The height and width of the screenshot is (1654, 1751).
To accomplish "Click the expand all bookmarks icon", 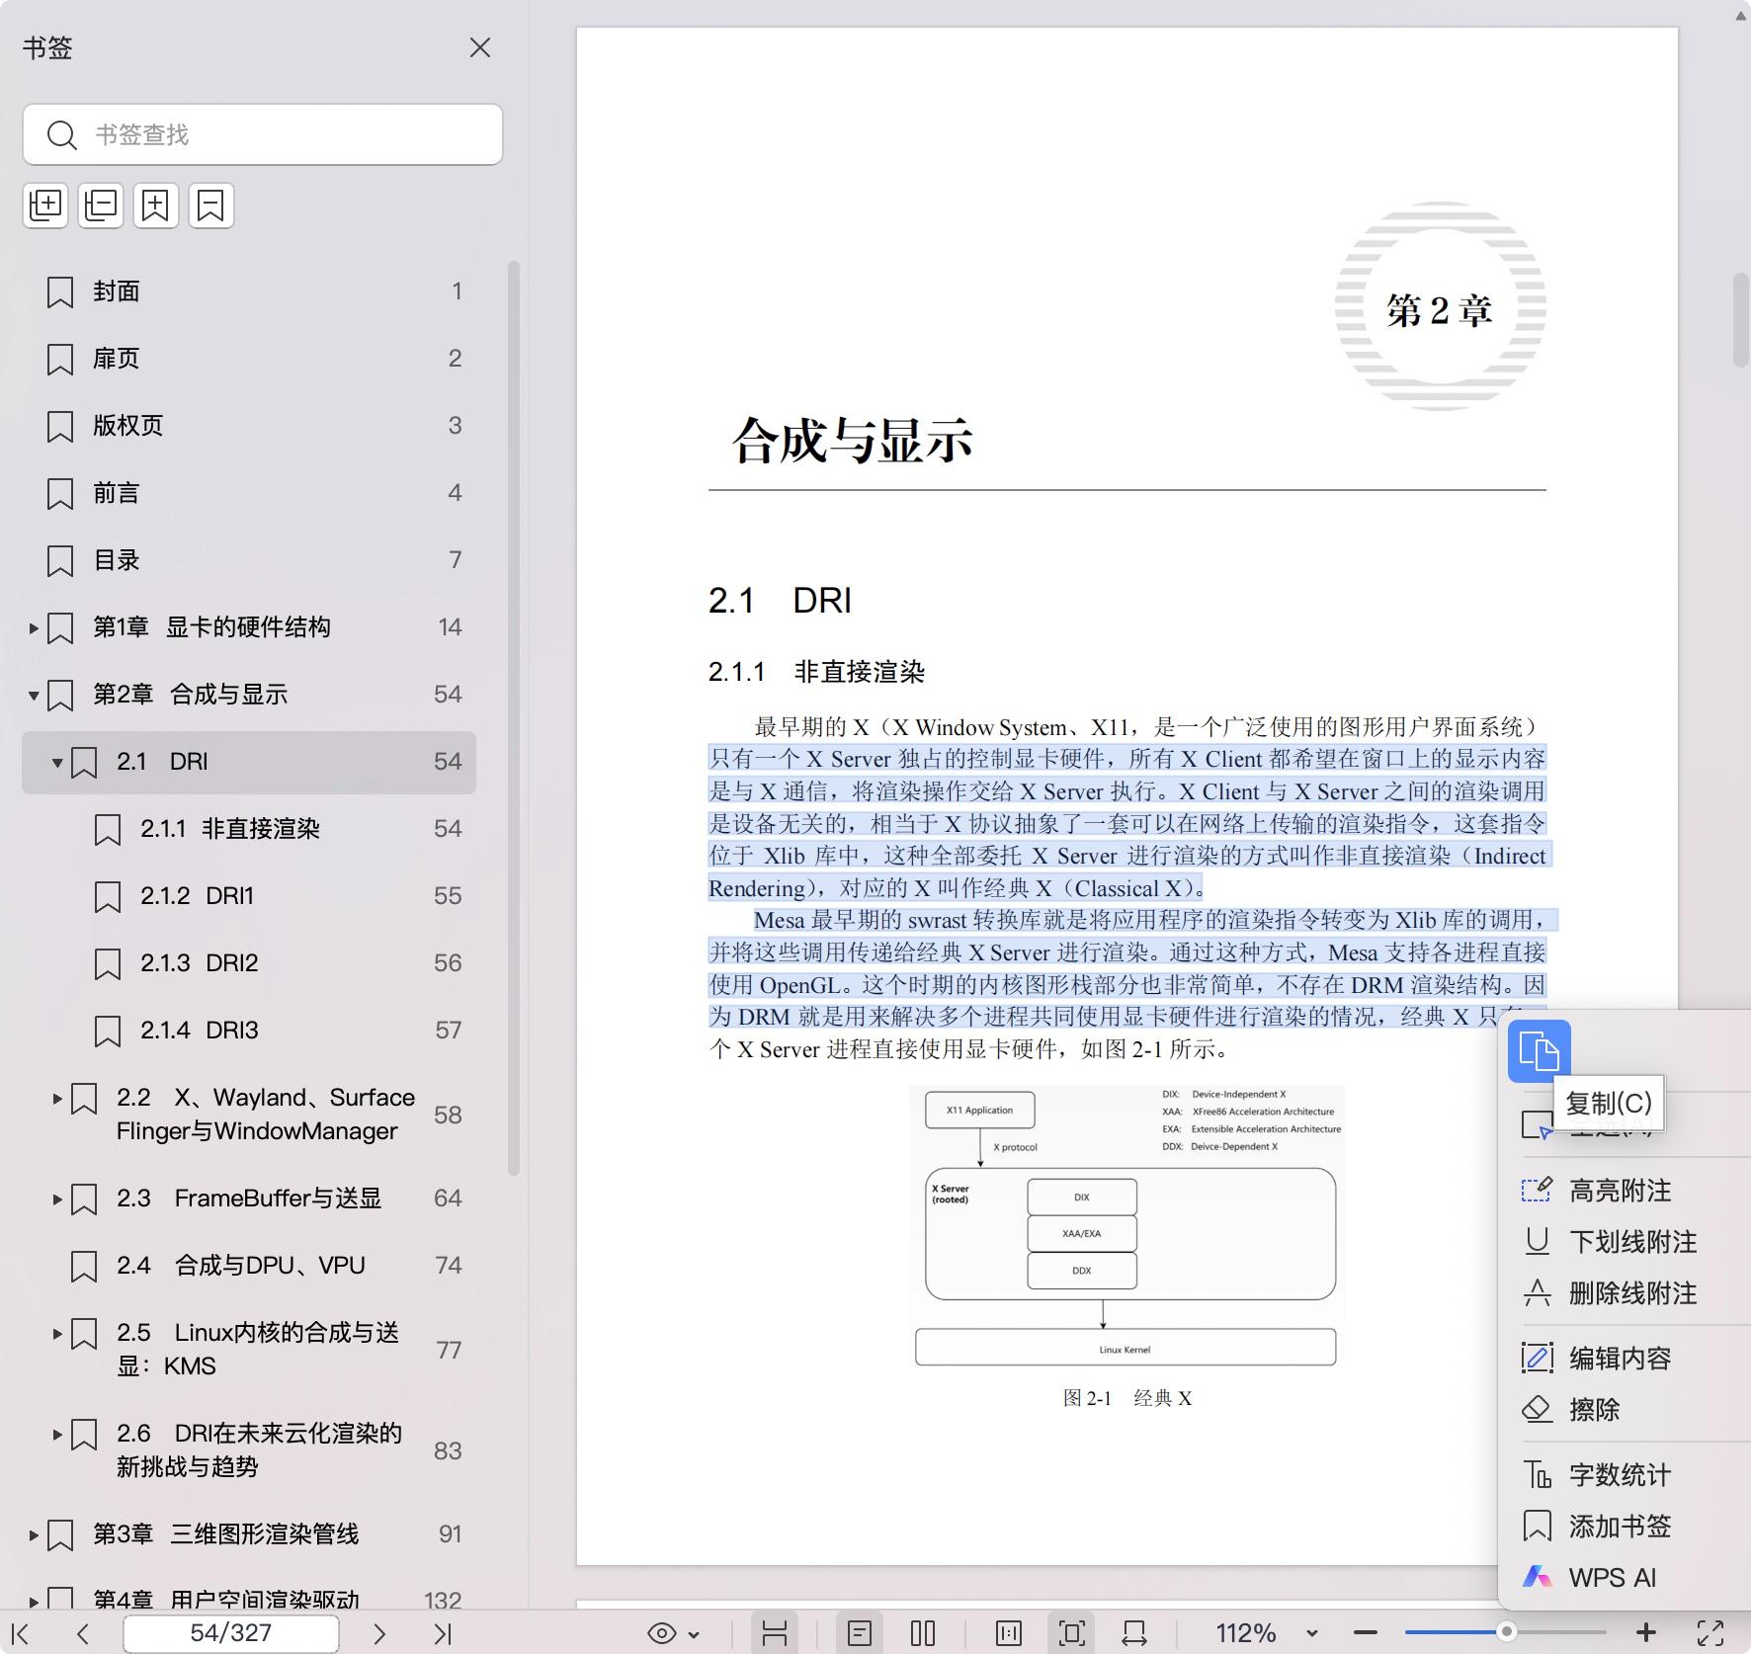I will coord(45,205).
